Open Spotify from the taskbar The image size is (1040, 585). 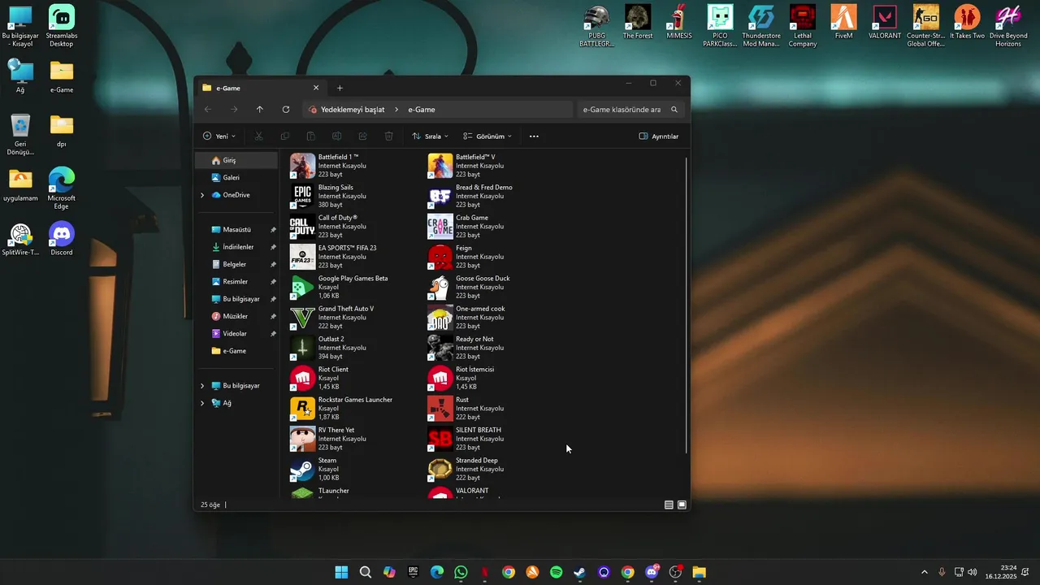(x=556, y=572)
